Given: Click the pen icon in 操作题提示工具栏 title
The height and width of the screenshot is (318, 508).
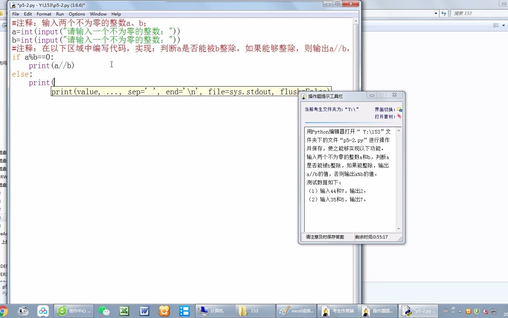Looking at the screenshot, I should pyautogui.click(x=304, y=96).
